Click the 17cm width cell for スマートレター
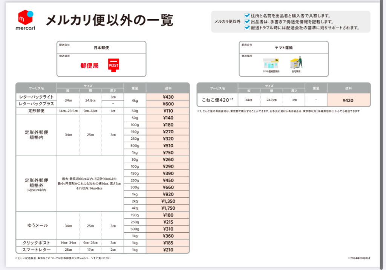This screenshot has height=270, width=386. (90, 250)
